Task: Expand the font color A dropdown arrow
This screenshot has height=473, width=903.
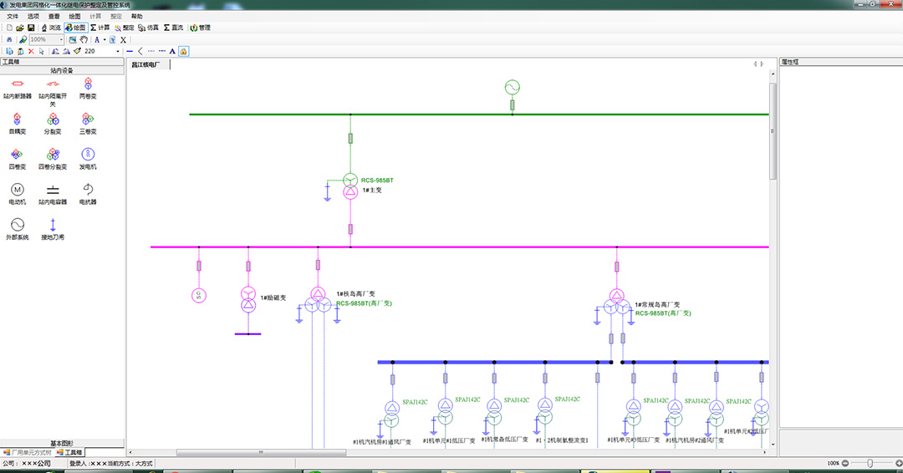Action: 105,39
